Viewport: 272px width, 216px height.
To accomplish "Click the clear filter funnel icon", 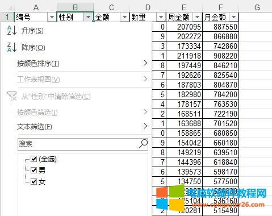I will [x=12, y=96].
